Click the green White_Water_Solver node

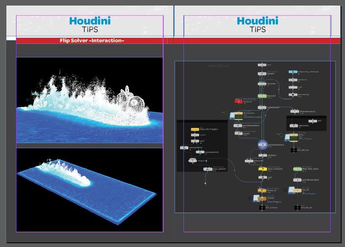297,169
